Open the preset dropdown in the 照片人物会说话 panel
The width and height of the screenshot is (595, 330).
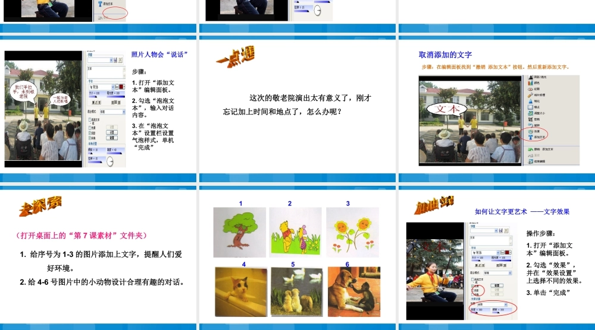pyautogui.click(x=111, y=60)
